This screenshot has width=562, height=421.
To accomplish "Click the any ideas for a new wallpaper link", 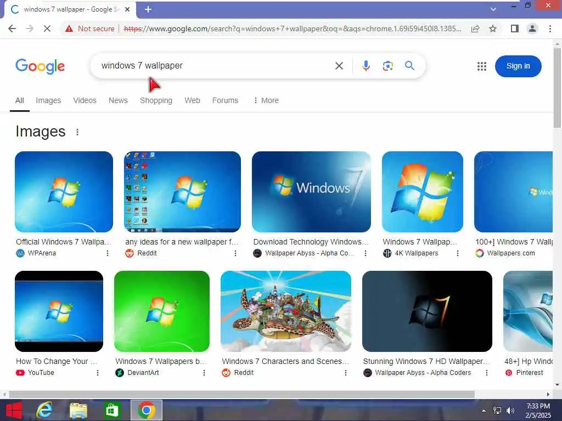I will click(182, 242).
